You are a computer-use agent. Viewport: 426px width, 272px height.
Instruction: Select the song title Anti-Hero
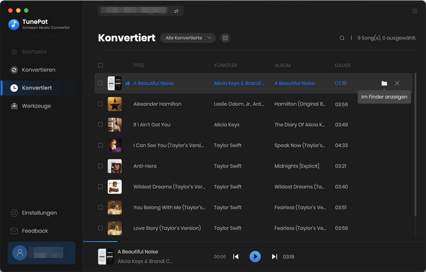pyautogui.click(x=145, y=166)
